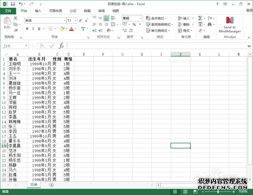This screenshot has width=253, height=195.
Task: Toggle bold formatting
Action: [x=27, y=29]
